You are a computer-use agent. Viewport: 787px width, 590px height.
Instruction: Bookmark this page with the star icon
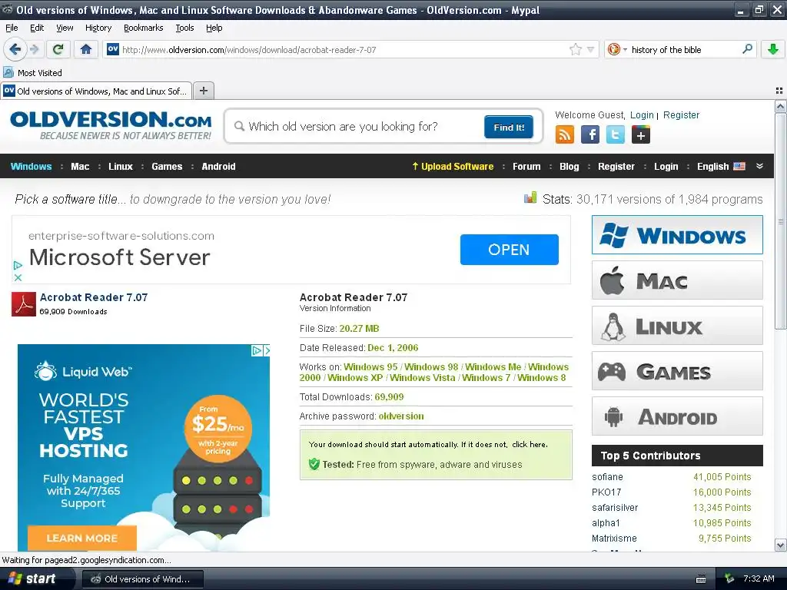tap(575, 49)
